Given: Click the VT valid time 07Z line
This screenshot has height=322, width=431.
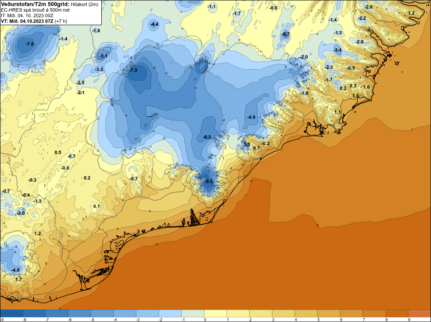Looking at the screenshot, I should 34,21.
